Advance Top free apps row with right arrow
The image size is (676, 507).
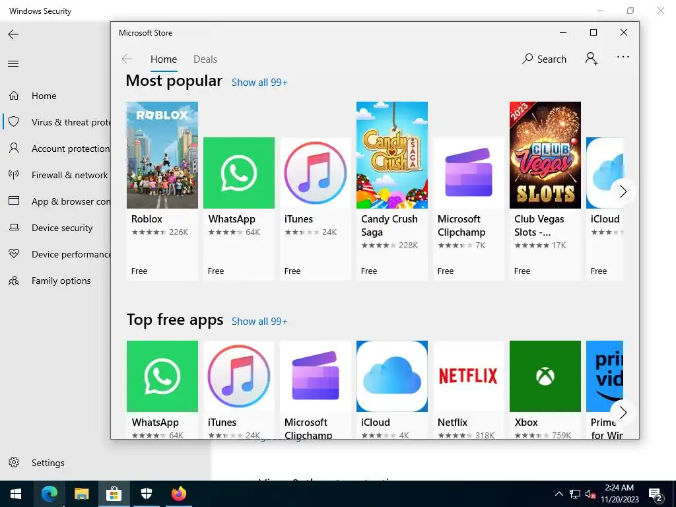623,413
